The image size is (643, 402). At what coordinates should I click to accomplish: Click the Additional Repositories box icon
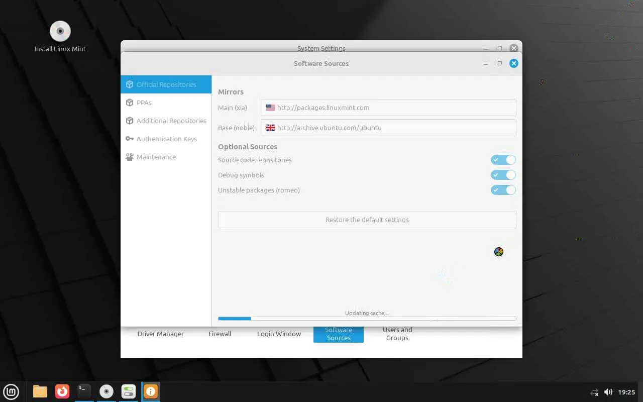[130, 121]
